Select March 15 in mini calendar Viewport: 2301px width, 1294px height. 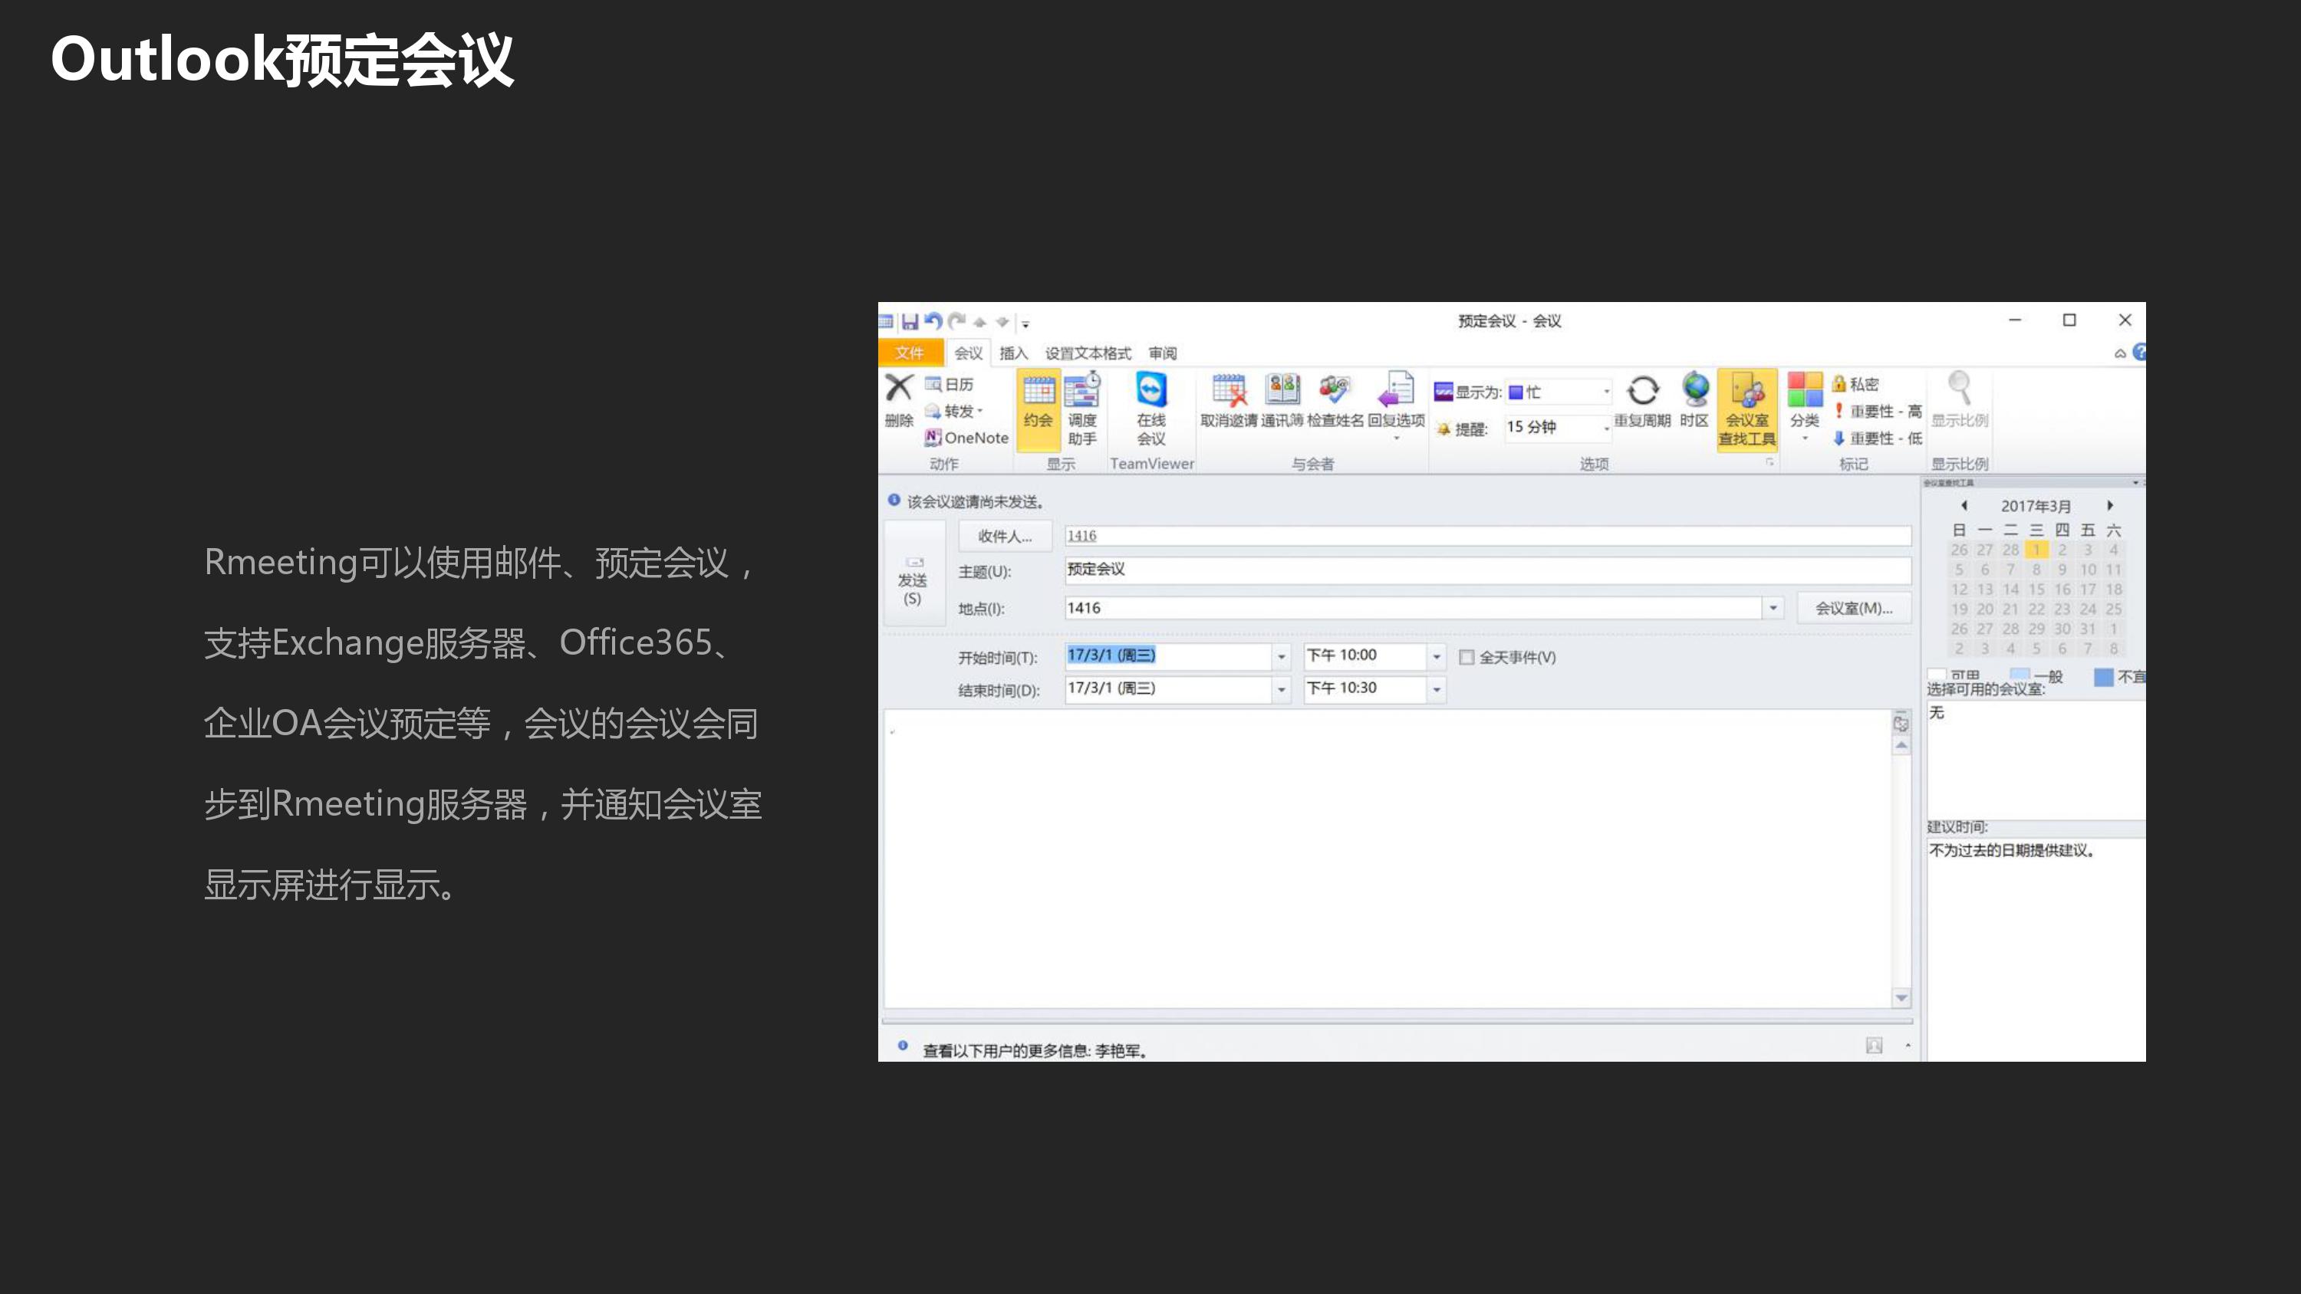(x=2036, y=590)
